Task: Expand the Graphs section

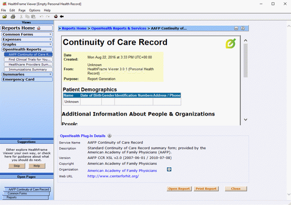Action: pos(27,44)
